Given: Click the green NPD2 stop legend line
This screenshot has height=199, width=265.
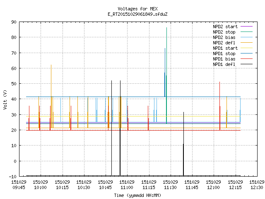Looking at the screenshot, I should (x=246, y=32).
